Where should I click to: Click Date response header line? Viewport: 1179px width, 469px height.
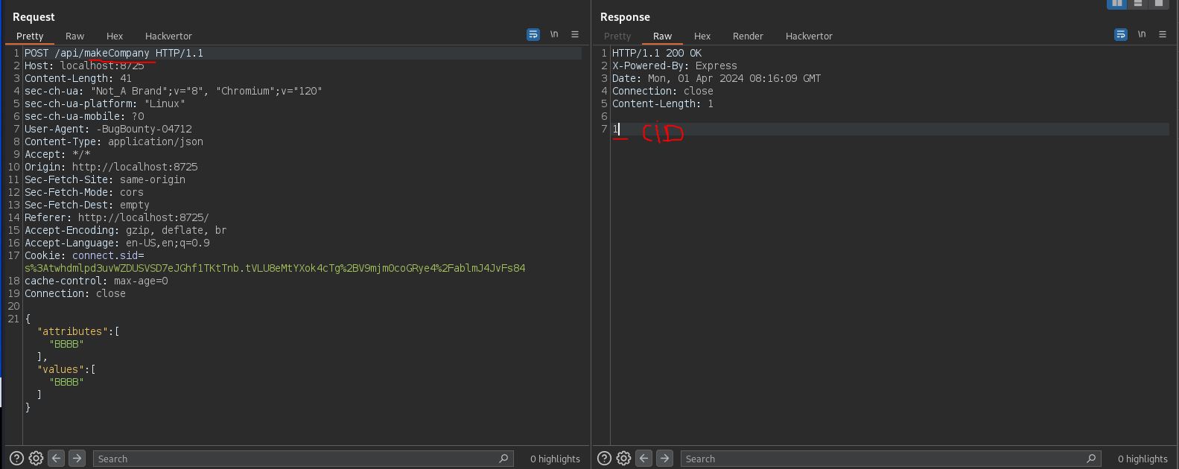[x=716, y=78]
